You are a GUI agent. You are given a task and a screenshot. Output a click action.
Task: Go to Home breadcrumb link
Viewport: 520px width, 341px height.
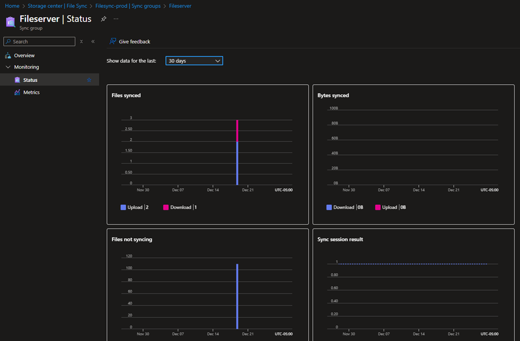12,6
